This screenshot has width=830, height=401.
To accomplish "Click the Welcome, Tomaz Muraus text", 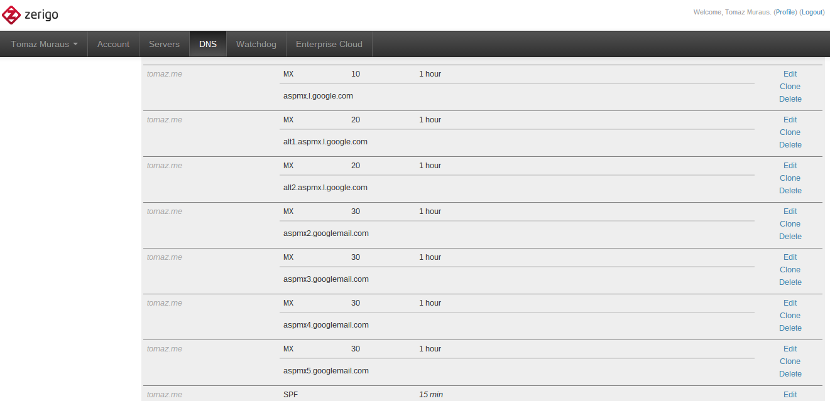I will tap(732, 12).
